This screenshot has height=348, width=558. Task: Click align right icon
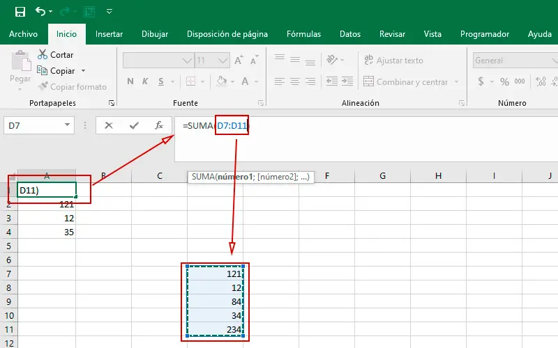pyautogui.click(x=310, y=81)
